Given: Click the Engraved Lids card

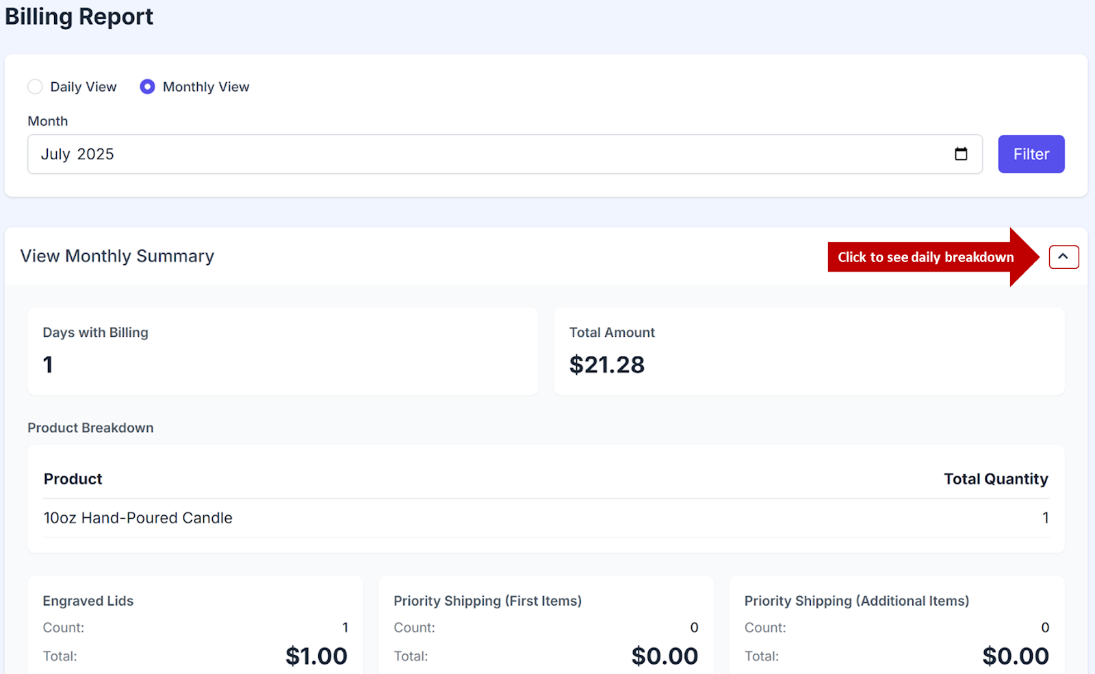Looking at the screenshot, I should [195, 626].
